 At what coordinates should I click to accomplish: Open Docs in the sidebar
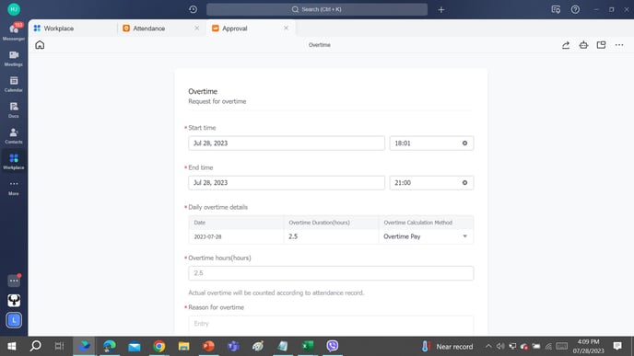13,110
